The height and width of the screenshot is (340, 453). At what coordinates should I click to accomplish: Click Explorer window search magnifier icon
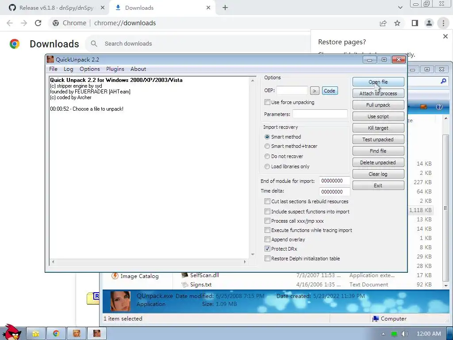point(443,81)
